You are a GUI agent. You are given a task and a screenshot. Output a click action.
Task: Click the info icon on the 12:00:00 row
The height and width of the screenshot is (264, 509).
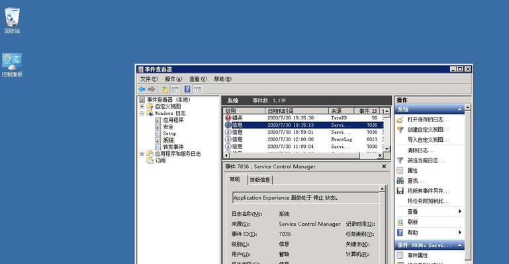click(x=228, y=139)
